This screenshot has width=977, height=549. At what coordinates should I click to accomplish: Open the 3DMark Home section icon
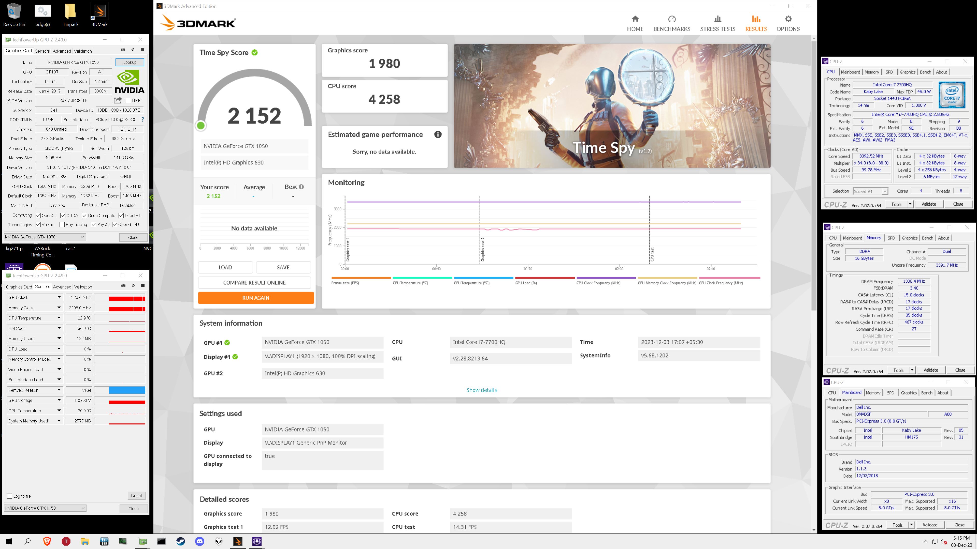pyautogui.click(x=635, y=19)
